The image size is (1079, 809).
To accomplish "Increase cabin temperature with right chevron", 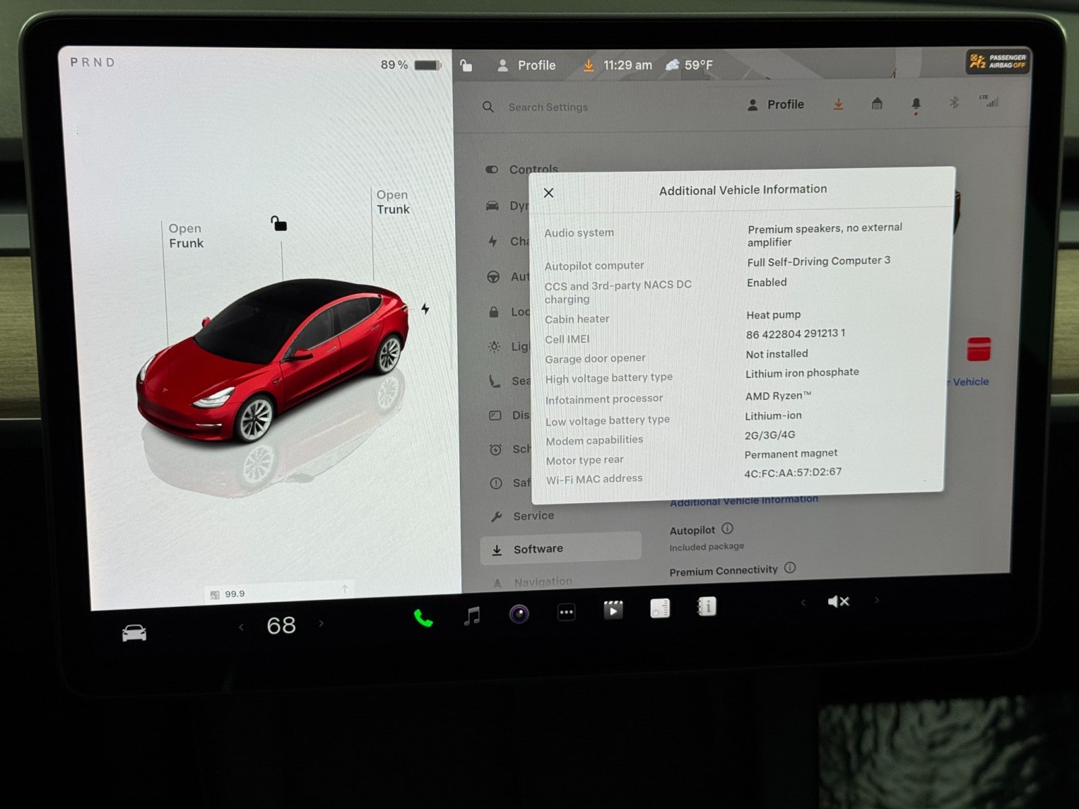I will (321, 624).
